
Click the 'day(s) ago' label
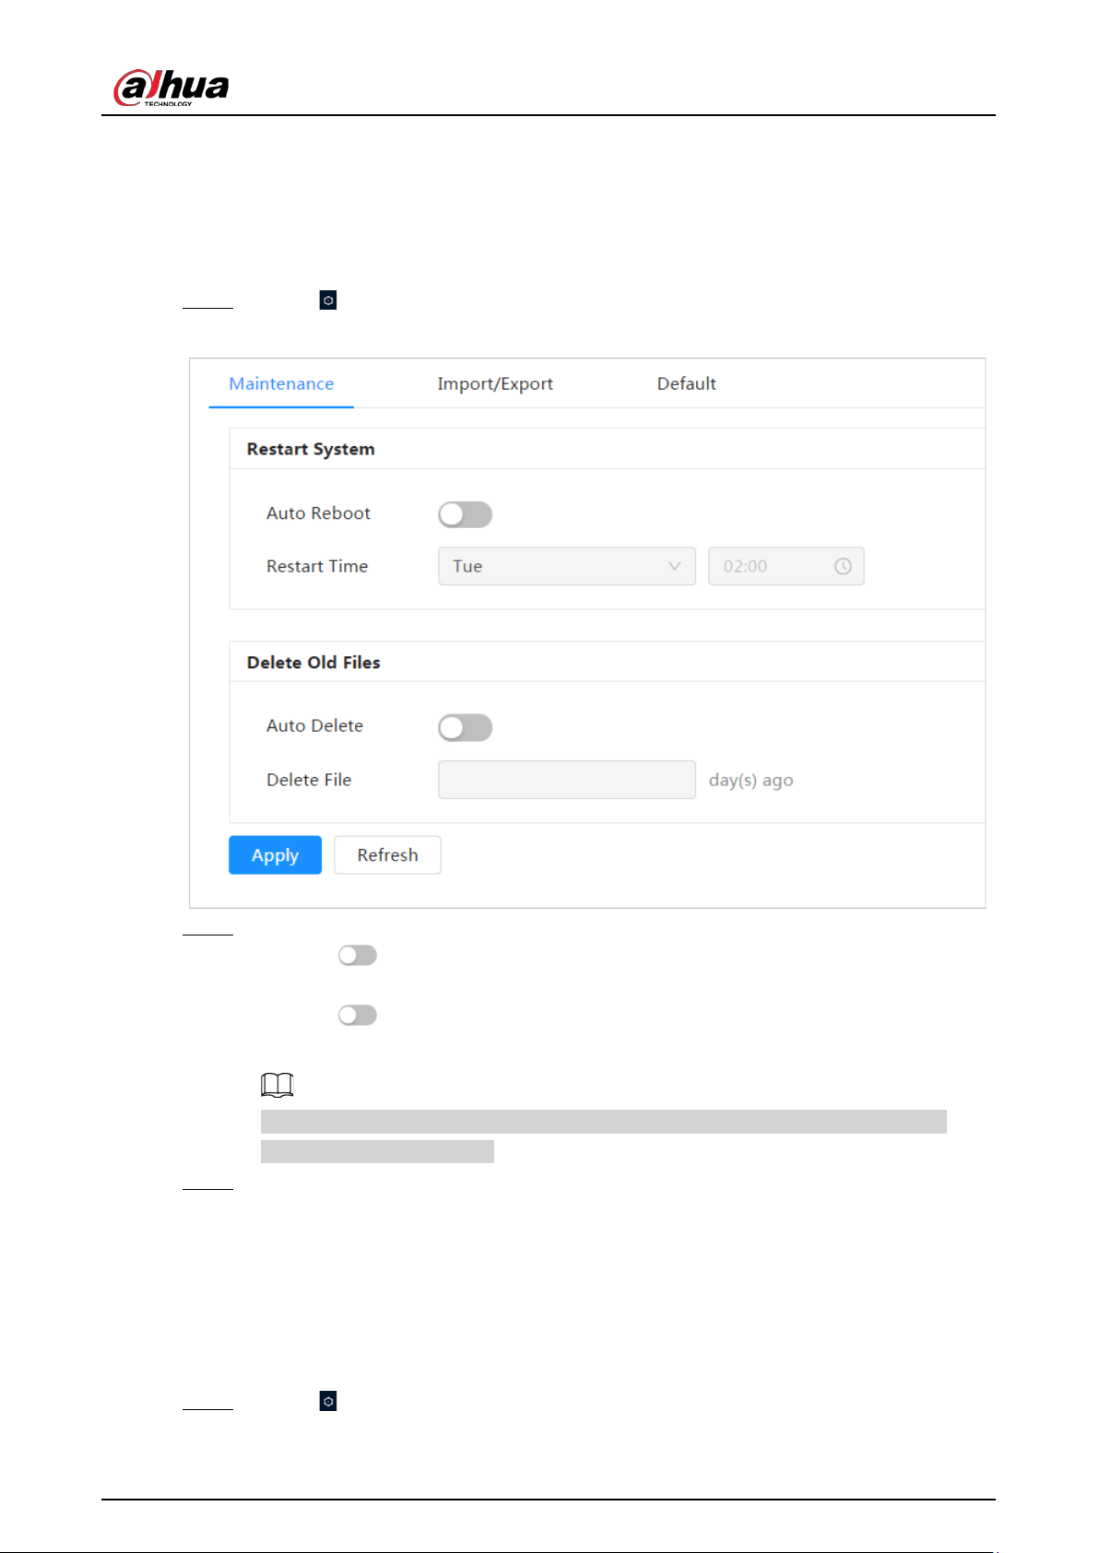[750, 781]
